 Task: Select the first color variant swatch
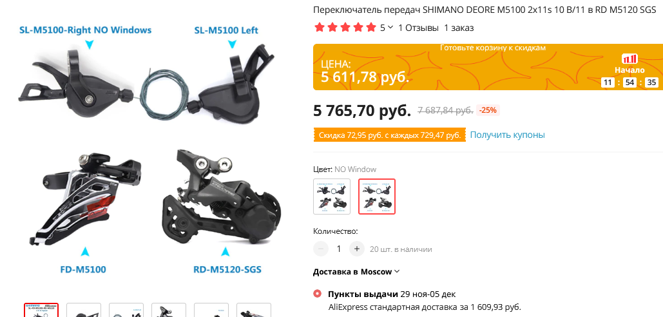(x=332, y=197)
